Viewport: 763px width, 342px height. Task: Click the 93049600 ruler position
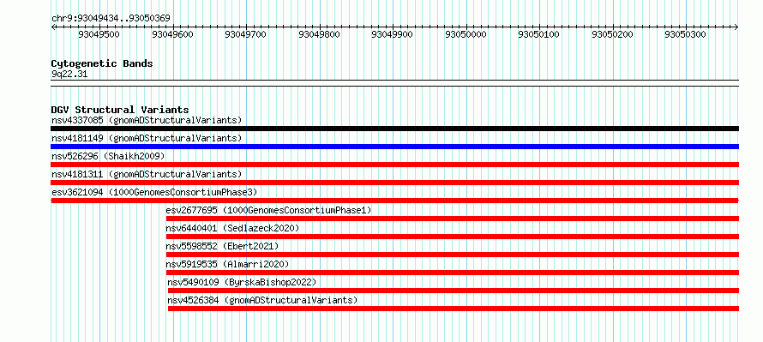click(x=172, y=34)
